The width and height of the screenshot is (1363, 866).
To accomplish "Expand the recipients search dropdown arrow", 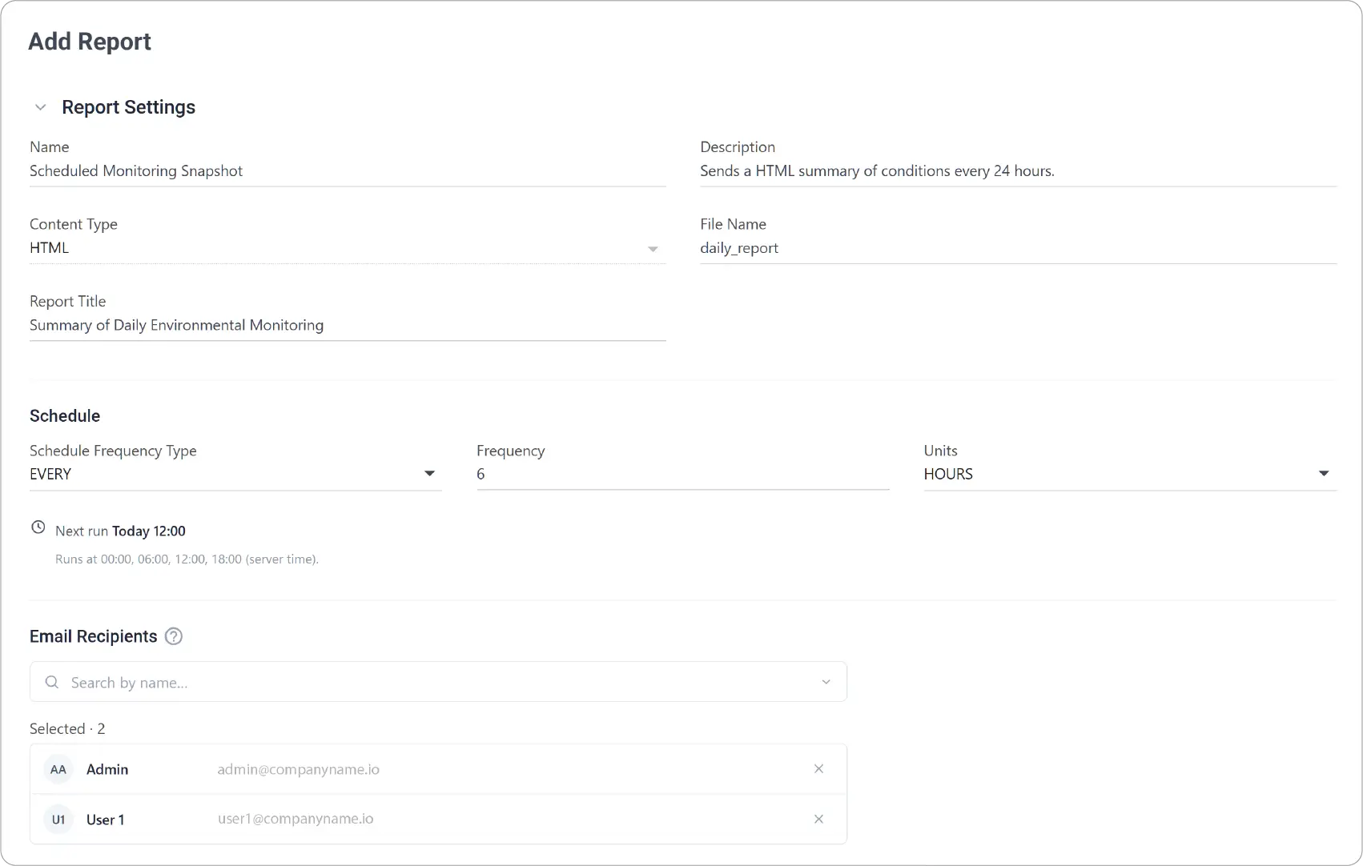I will [x=826, y=682].
